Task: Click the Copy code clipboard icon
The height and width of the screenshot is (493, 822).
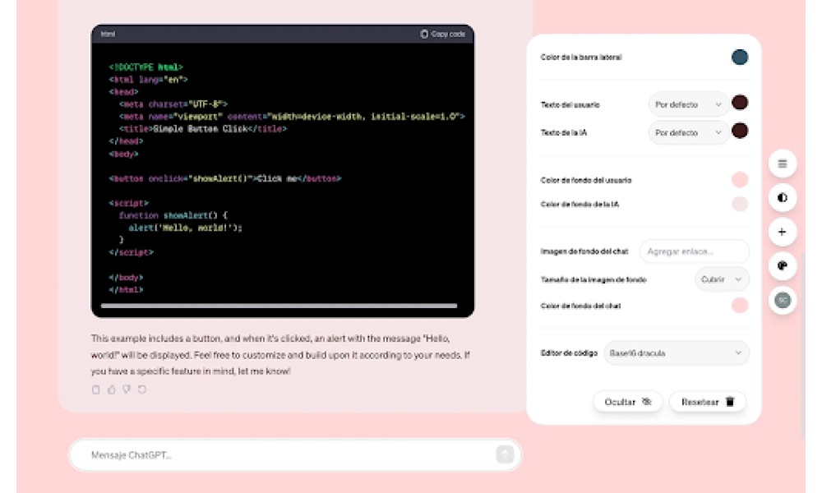Action: coord(424,34)
